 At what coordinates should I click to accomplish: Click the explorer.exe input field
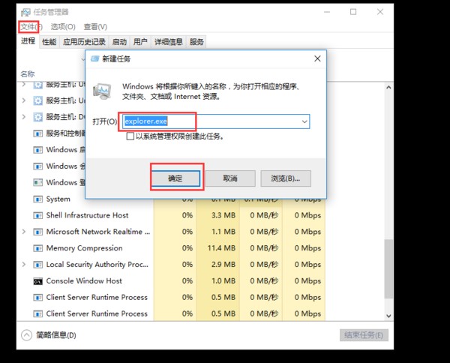click(x=216, y=121)
